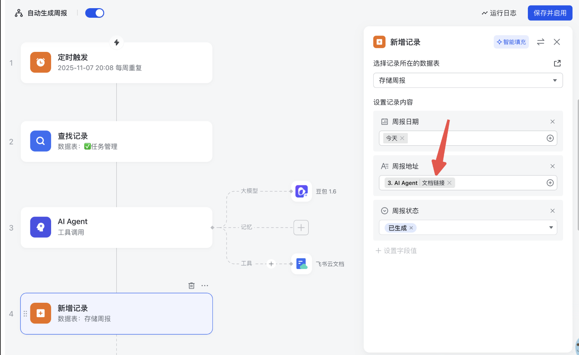Expand the 存储周报 data table dropdown
579x355 pixels.
coord(555,80)
